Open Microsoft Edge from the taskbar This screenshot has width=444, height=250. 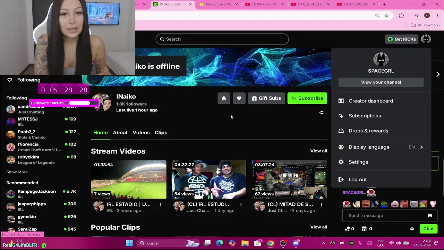point(220,243)
